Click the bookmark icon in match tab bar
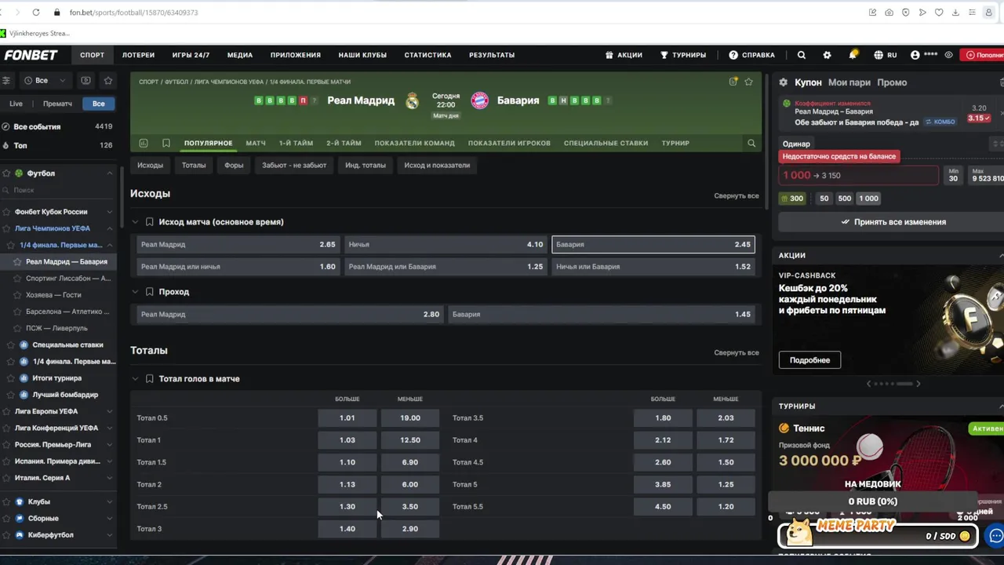1004x565 pixels. [166, 143]
